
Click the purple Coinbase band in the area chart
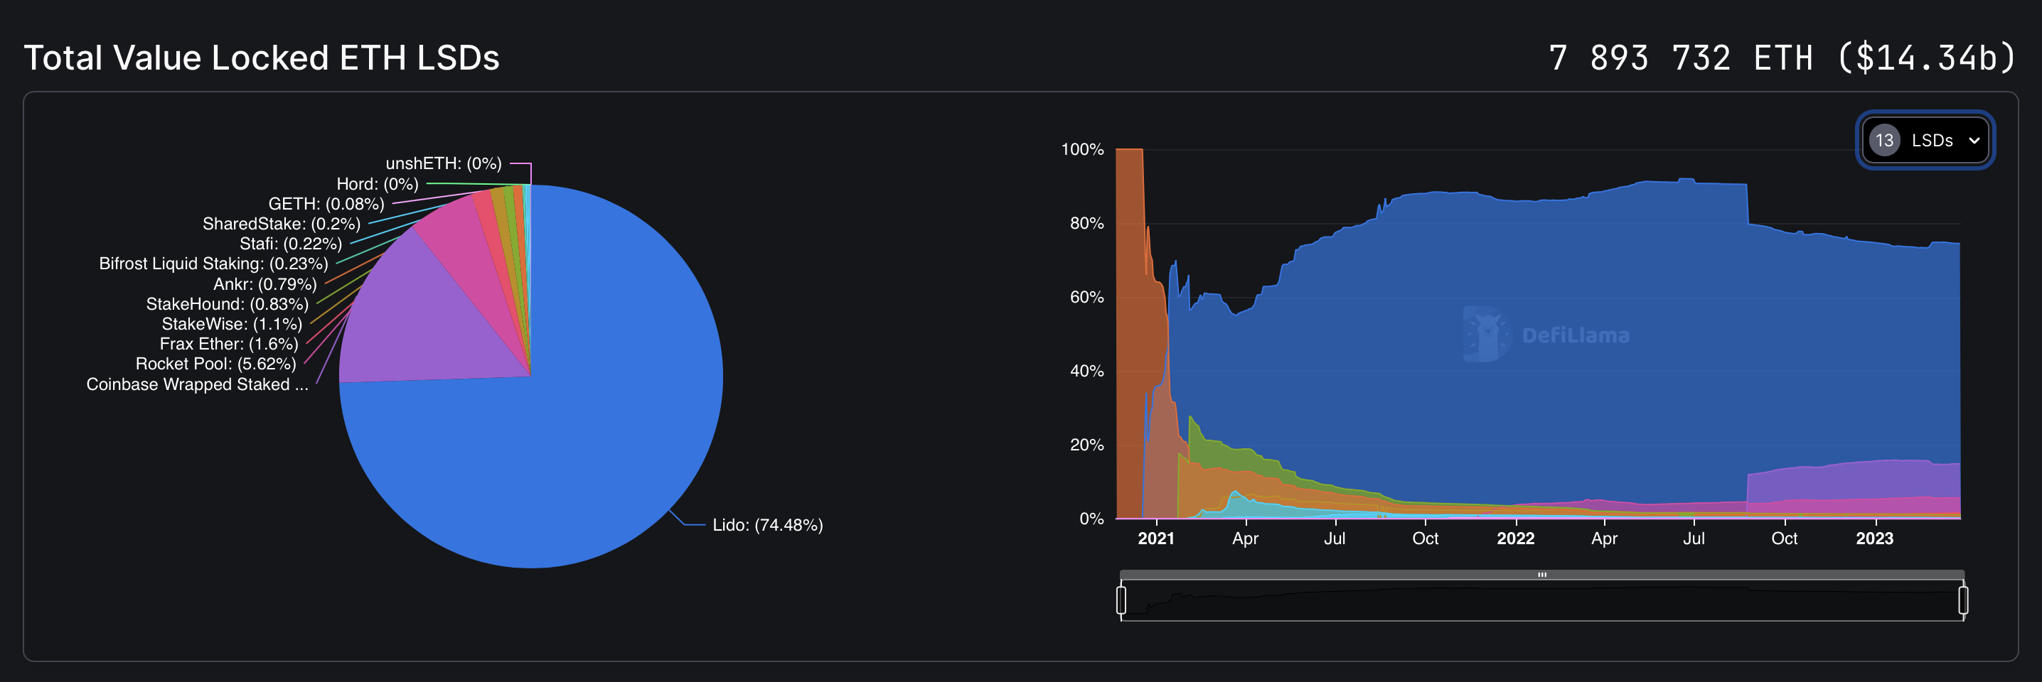1855,480
